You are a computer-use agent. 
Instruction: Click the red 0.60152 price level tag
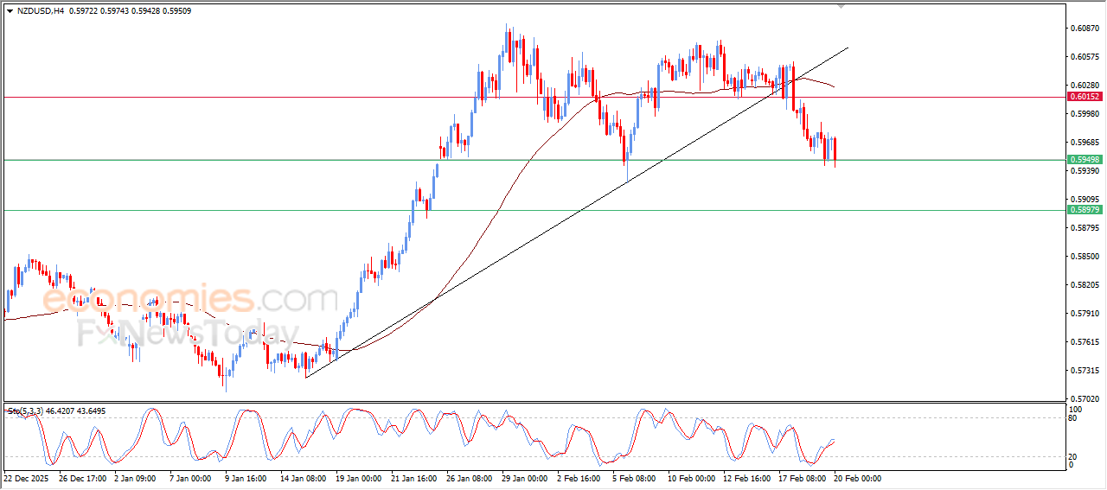click(1085, 97)
